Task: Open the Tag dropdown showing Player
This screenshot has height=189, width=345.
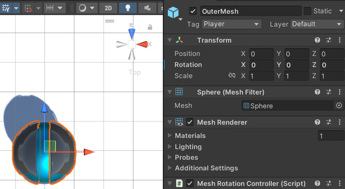Action: (x=231, y=24)
